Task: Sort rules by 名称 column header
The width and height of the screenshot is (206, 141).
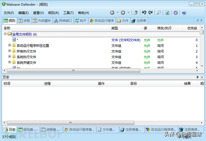Action: (x=56, y=28)
